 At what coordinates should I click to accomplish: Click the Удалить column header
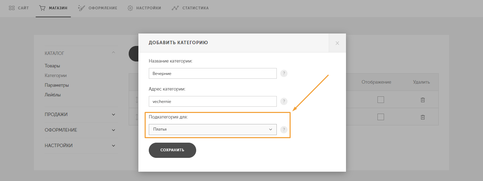click(x=421, y=82)
